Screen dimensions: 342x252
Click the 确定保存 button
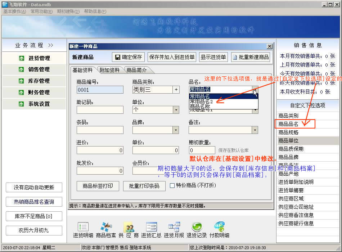(x=129, y=57)
